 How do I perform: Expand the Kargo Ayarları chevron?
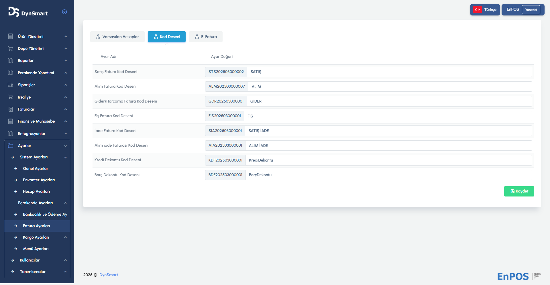tap(65, 237)
